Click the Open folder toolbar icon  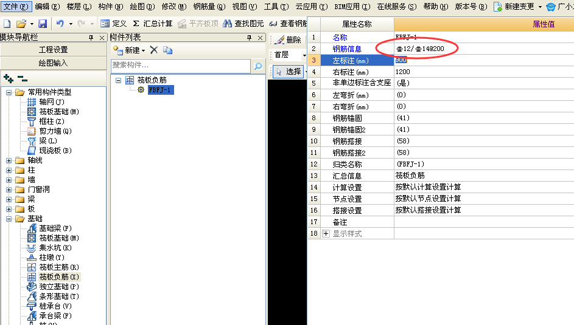(x=21, y=24)
